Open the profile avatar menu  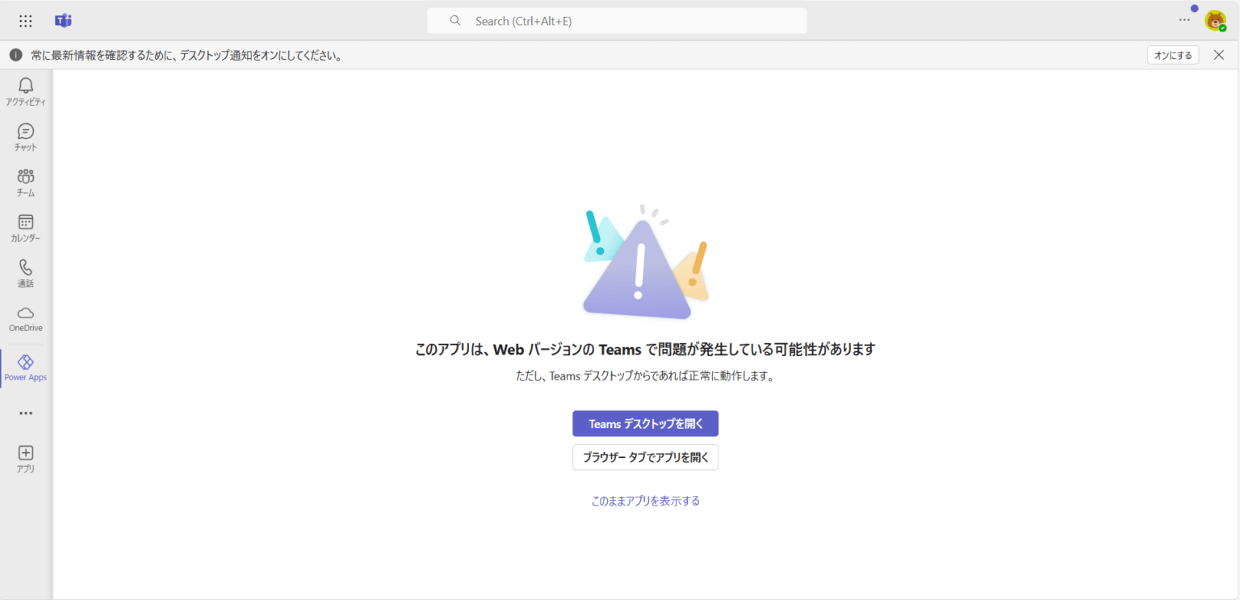tap(1215, 21)
